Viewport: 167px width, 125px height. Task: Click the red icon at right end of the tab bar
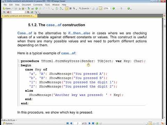coord(165,16)
